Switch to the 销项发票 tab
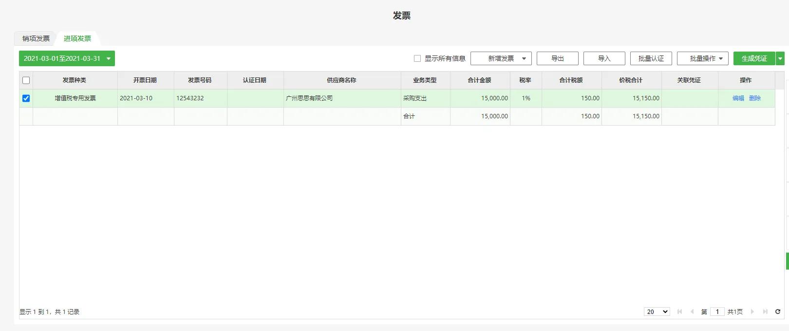The height and width of the screenshot is (331, 789). coord(36,38)
